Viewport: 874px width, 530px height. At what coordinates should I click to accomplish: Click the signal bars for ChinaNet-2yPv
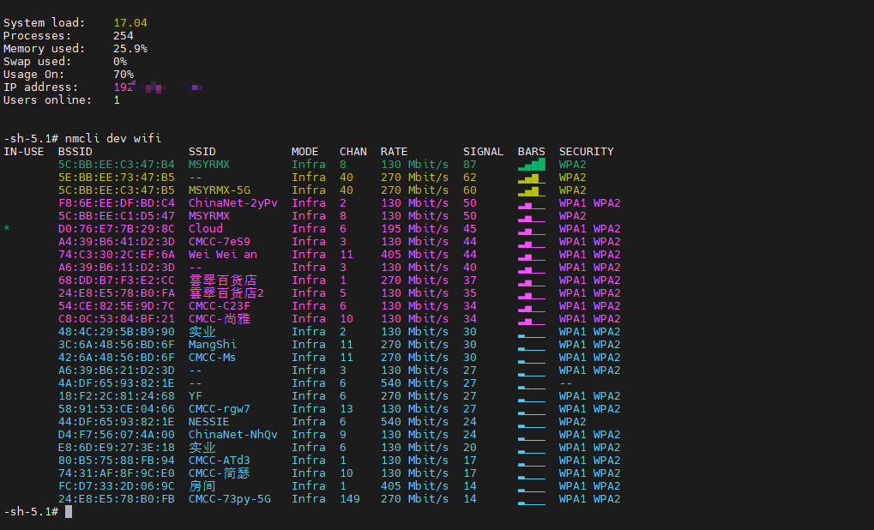click(x=532, y=203)
